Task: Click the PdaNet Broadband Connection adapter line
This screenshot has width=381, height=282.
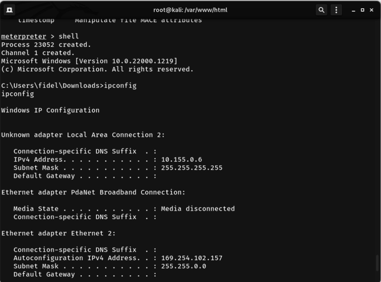Action: tap(93, 192)
